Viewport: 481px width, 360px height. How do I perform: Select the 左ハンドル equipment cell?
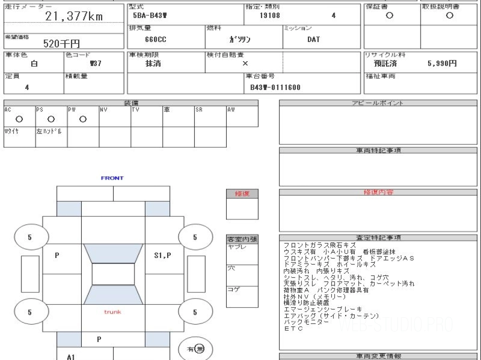(51, 137)
